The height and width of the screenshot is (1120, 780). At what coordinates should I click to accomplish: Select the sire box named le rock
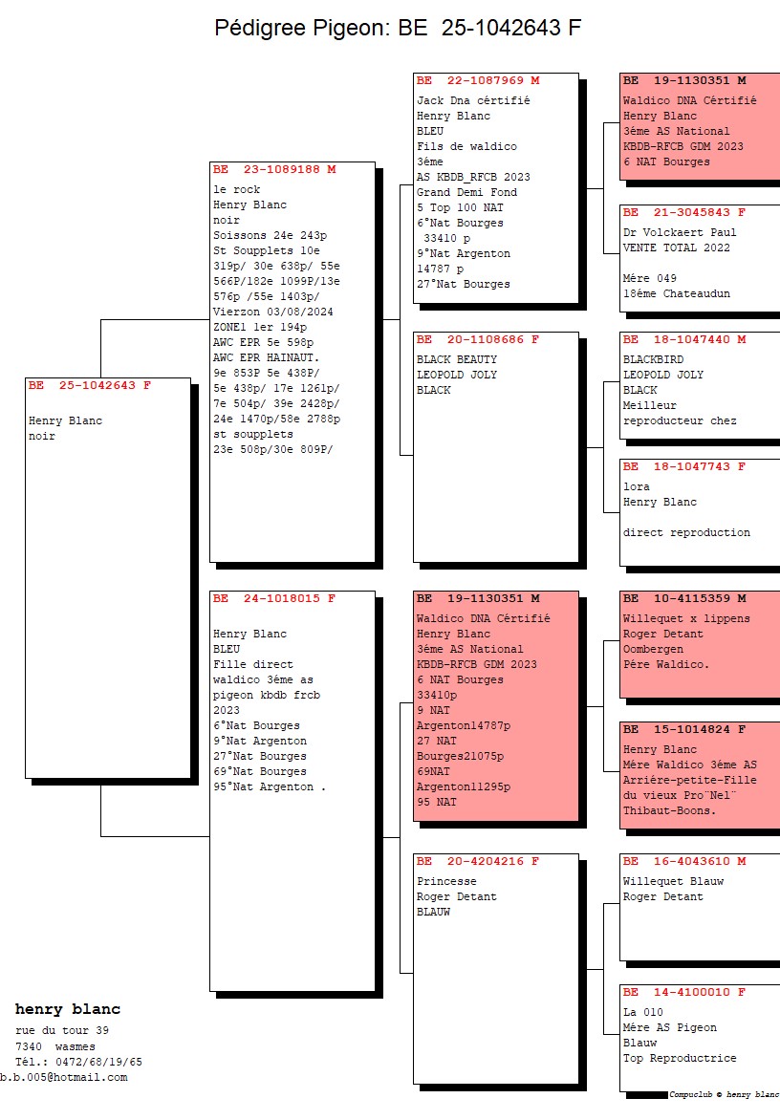coord(292,361)
